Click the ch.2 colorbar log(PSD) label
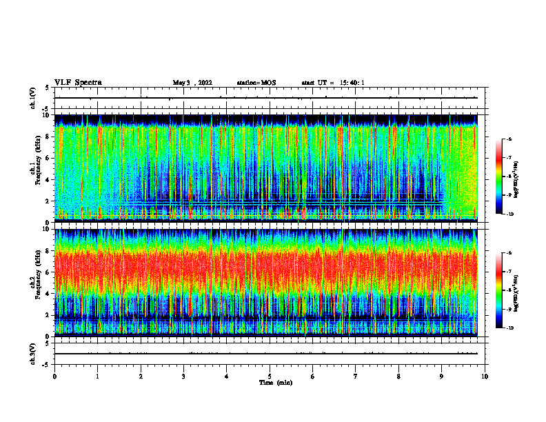 click(x=516, y=294)
